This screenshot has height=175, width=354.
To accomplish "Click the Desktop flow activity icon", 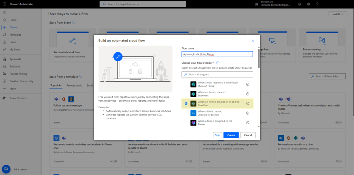I will [4, 81].
